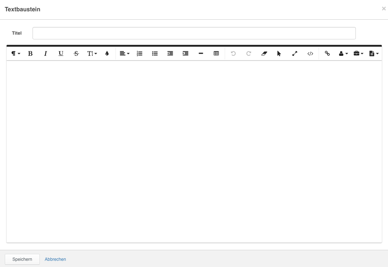Click the undo arrow
Image resolution: width=388 pixels, height=267 pixels.
pyautogui.click(x=233, y=54)
